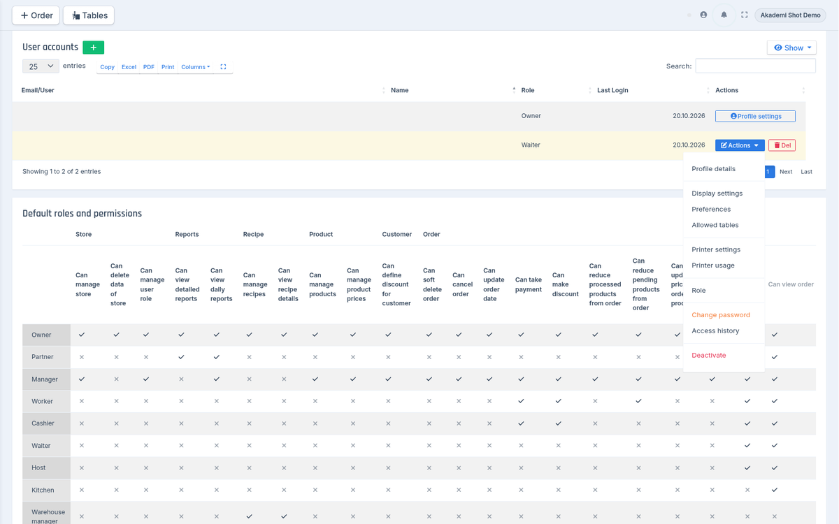Click Warehouse manager checkmark under Can manage recipes
The width and height of the screenshot is (839, 524).
(x=250, y=516)
